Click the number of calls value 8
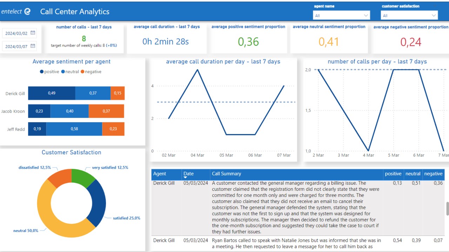The image size is (449, 252). [x=84, y=38]
